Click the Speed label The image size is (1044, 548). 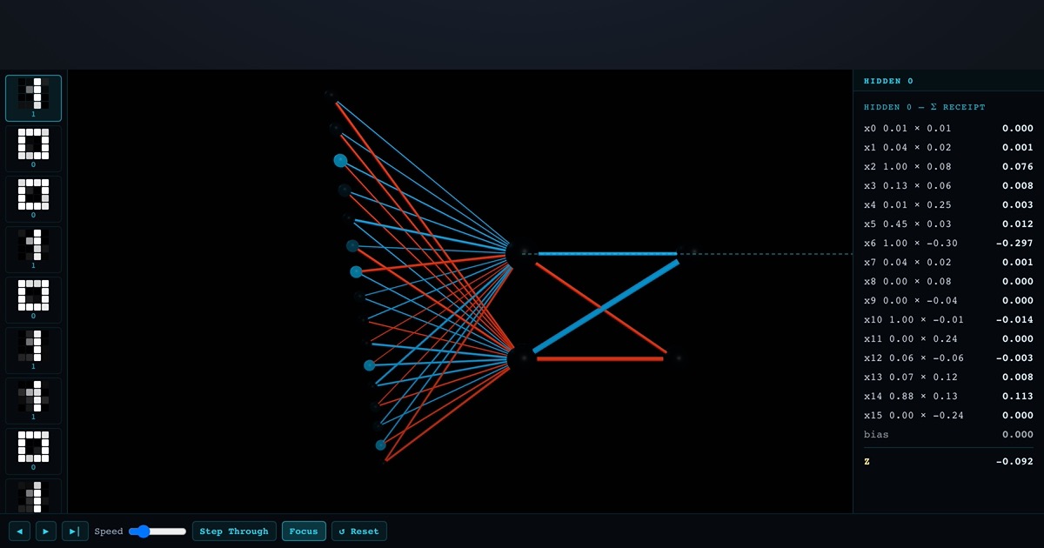click(x=109, y=531)
